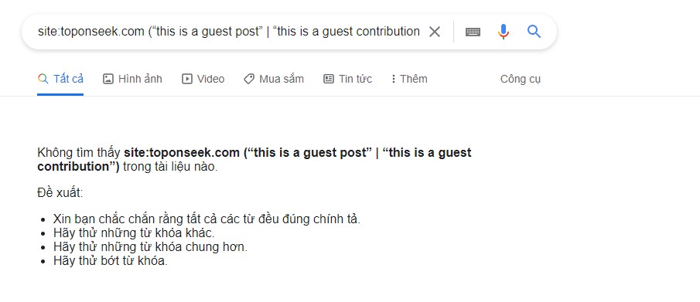Submit search using the blue magnifier icon

[534, 32]
